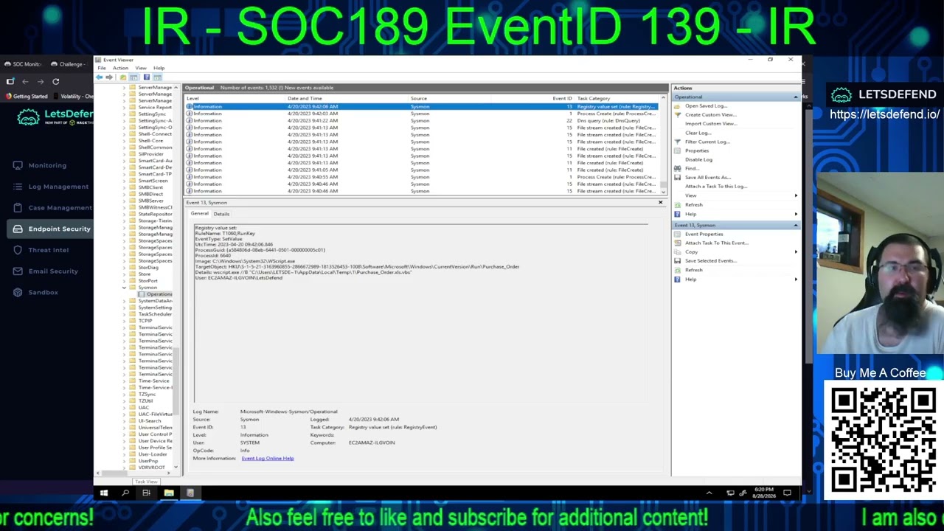Collapse the Operational actions section

pos(795,97)
